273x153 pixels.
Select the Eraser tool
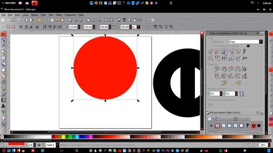pos(3,118)
